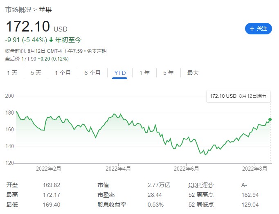Click the 苹果 breadcrumb text
Image resolution: width=279 pixels, height=214 pixels.
click(45, 9)
